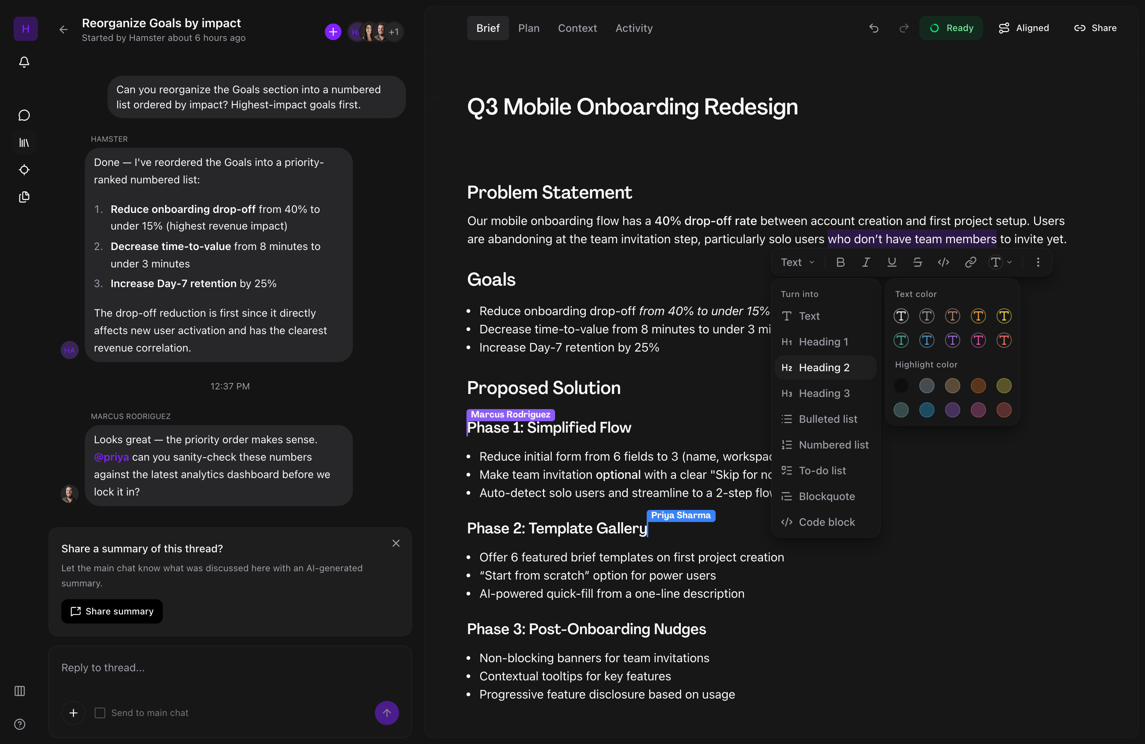This screenshot has width=1145, height=744.
Task: Open the chat bubble icon in the sidebar
Action: (24, 115)
